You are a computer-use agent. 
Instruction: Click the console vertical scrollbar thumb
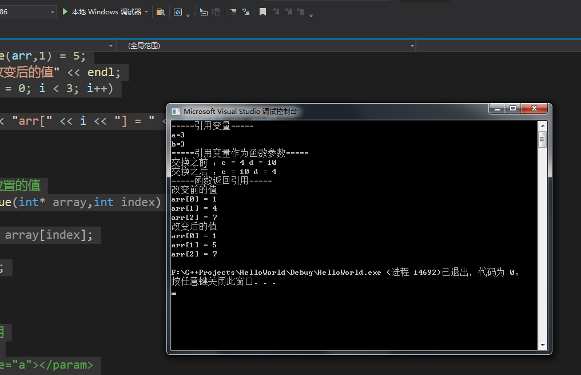[543, 139]
